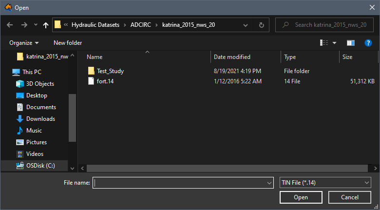
Task: Click the Music note icon
Action: click(x=20, y=131)
